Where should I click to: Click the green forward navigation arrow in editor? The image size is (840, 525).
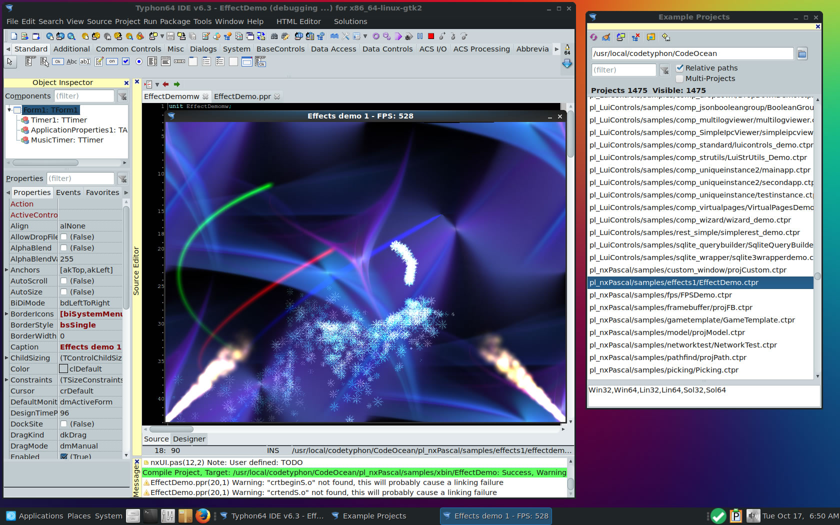tap(176, 84)
